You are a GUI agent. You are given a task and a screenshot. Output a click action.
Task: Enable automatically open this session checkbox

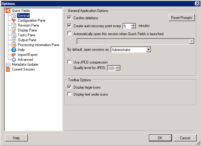69,34
